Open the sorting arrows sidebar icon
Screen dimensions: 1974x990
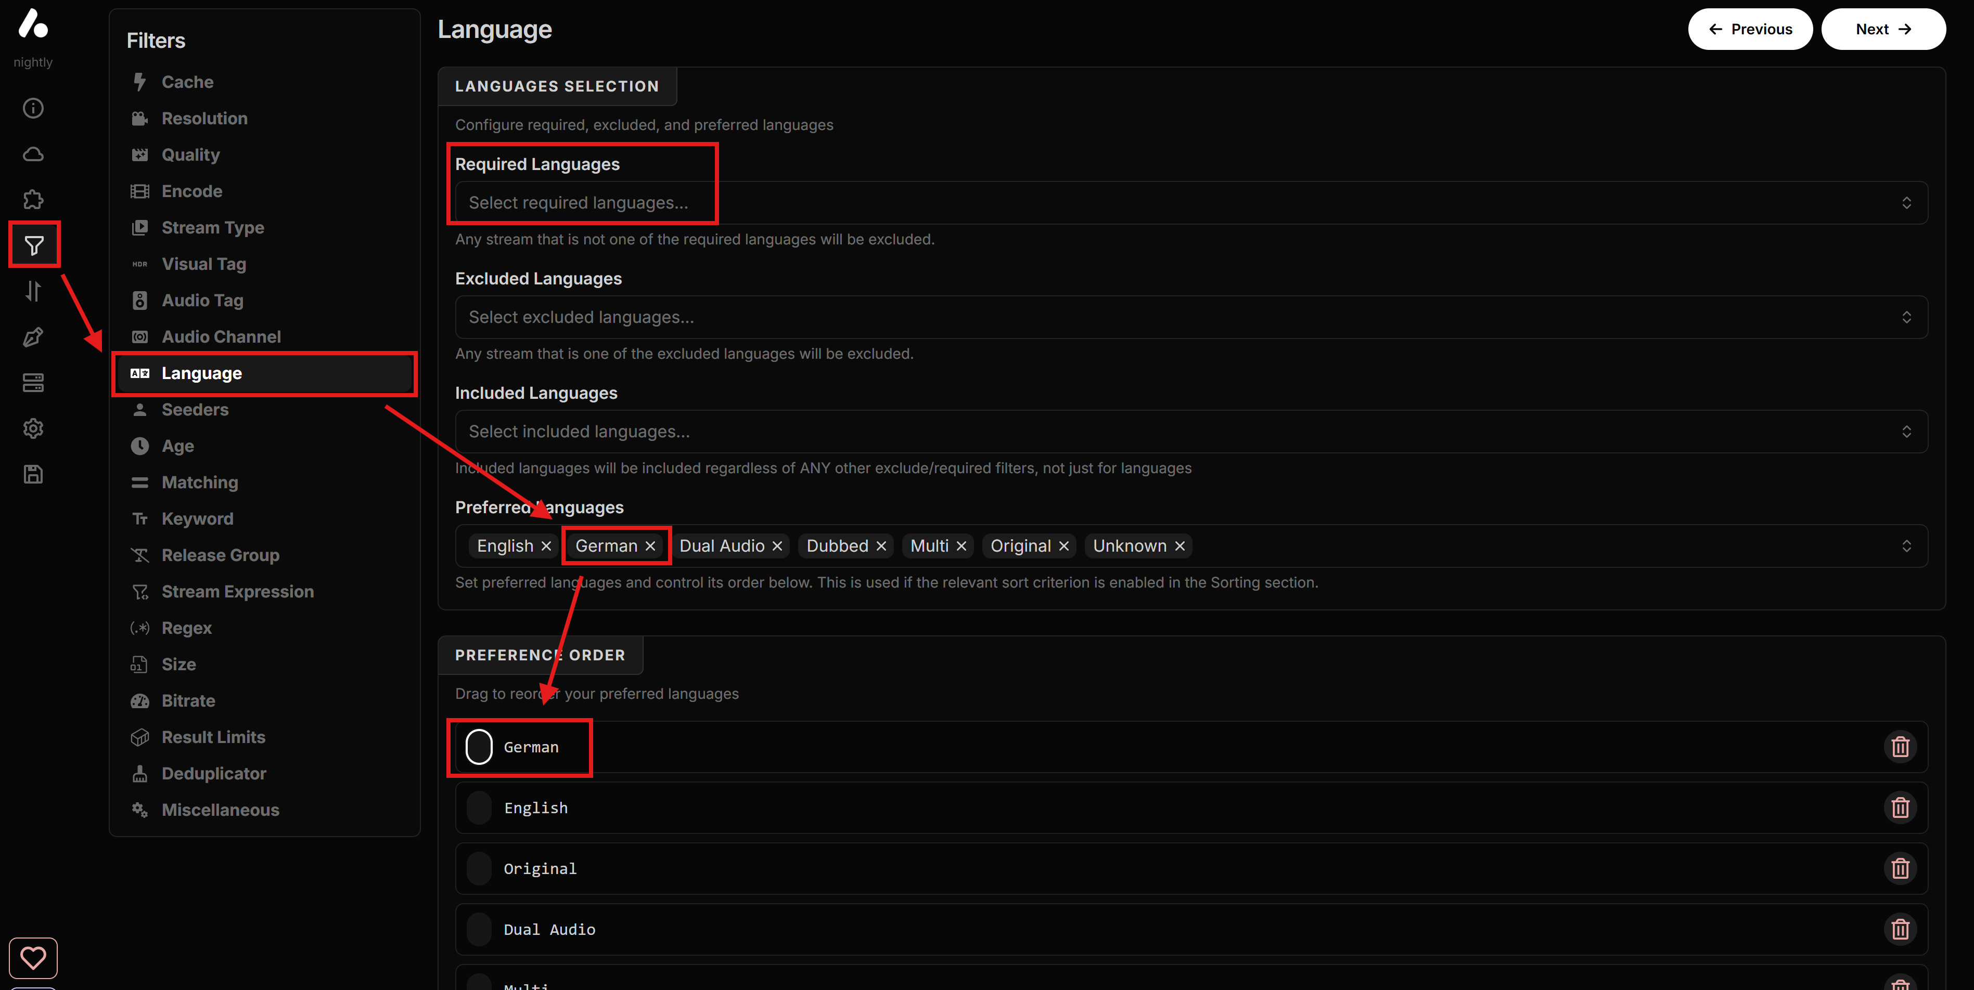[x=33, y=291]
